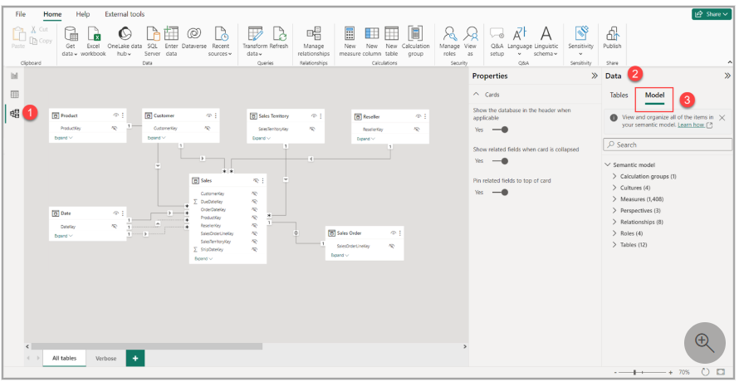
Task: Toggle visibility of the Product table card
Action: click(115, 115)
